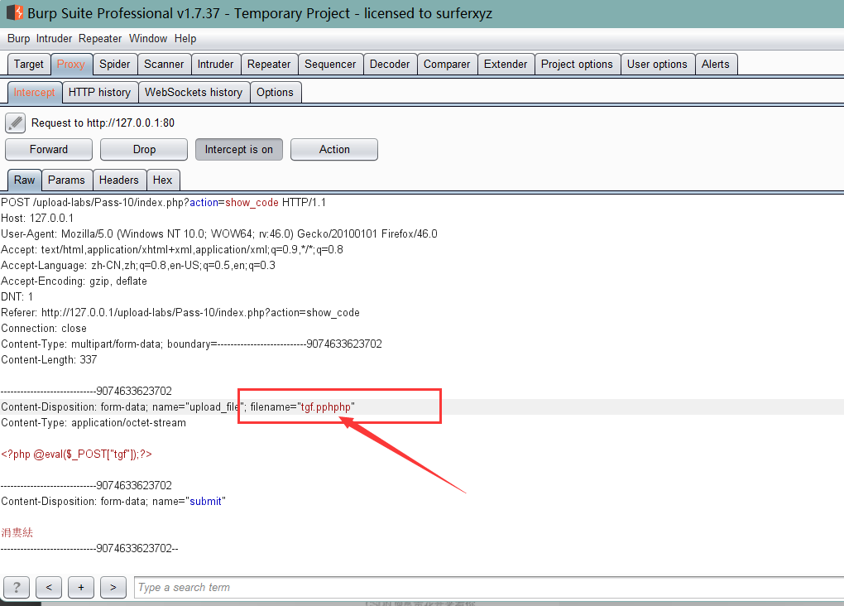Click the pencil edit target icon
844x606 pixels.
pos(15,123)
